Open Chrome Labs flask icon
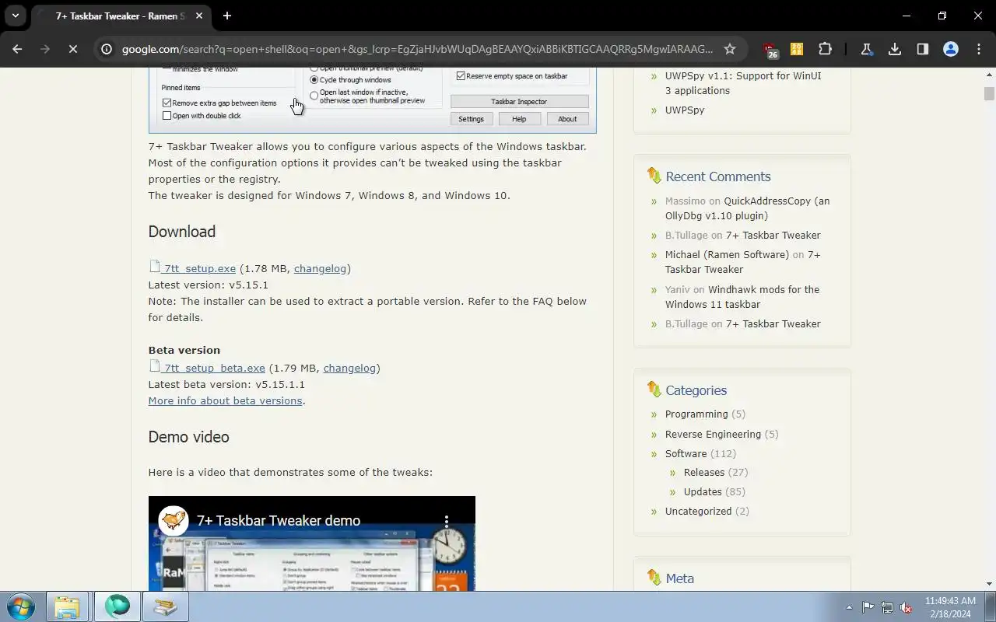This screenshot has width=996, height=622. pos(866,49)
